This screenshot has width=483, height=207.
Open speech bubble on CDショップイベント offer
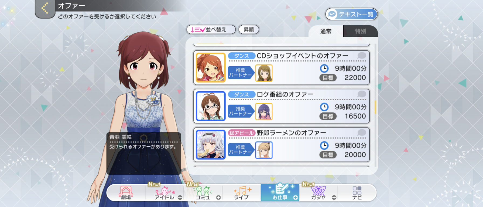(362, 56)
